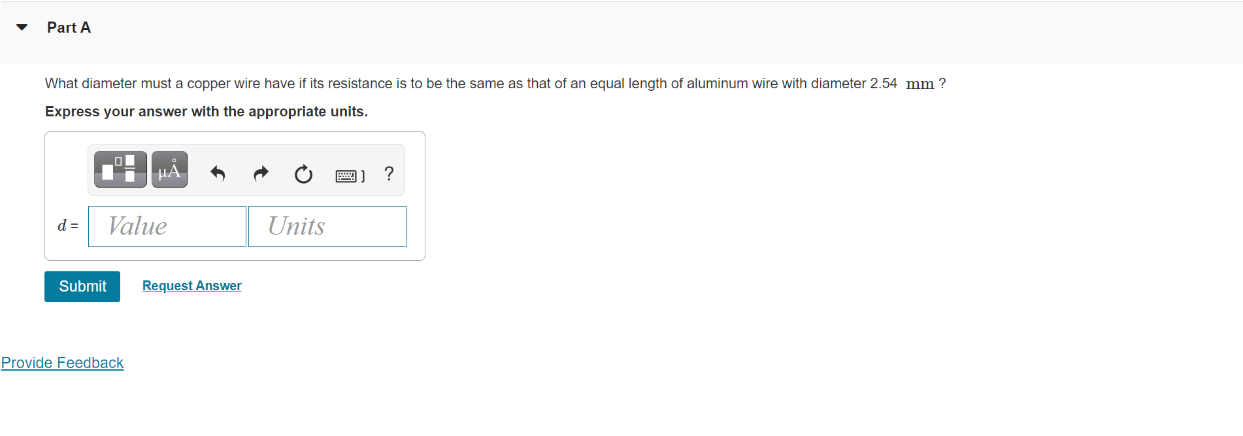The image size is (1243, 436).
Task: Open the exponent template palette
Action: click(x=120, y=169)
